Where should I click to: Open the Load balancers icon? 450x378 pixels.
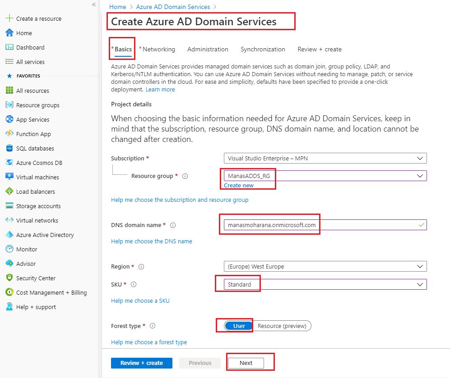click(9, 191)
